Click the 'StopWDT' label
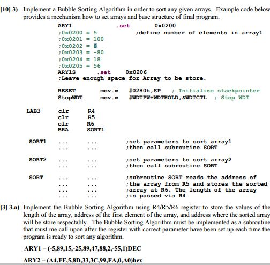This screenshot has height=265, width=270. click(70, 98)
